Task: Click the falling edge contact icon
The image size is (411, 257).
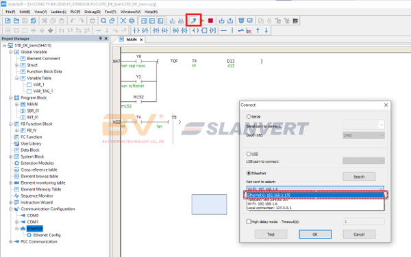Action: (164, 31)
